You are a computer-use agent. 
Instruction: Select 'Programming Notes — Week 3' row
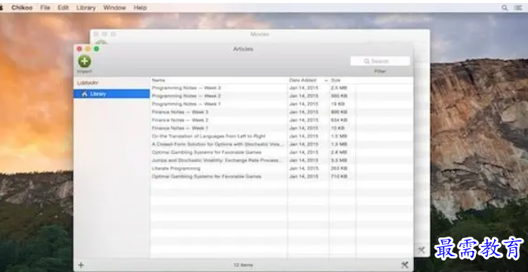(x=281, y=87)
